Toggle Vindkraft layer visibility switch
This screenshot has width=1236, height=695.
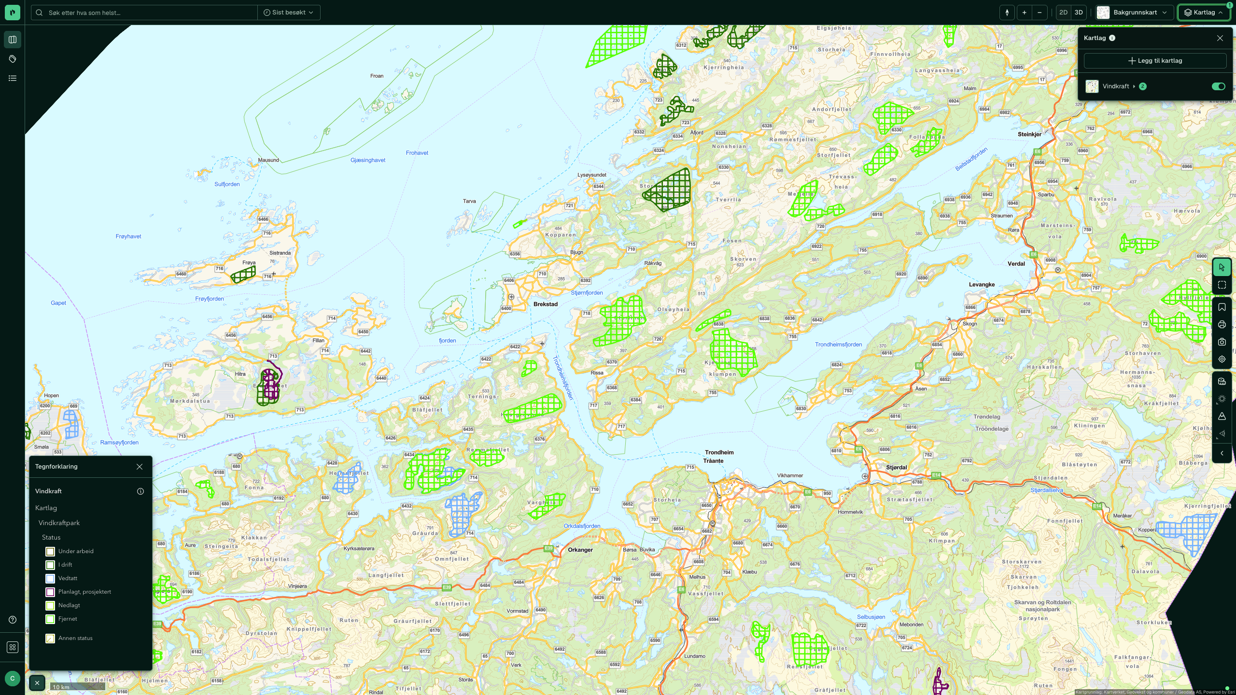click(1218, 86)
